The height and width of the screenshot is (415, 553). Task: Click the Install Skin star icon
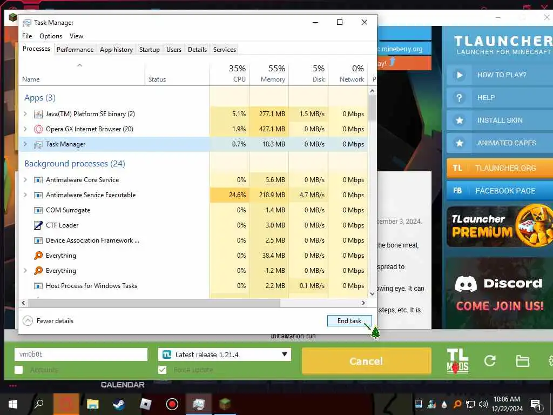click(459, 121)
